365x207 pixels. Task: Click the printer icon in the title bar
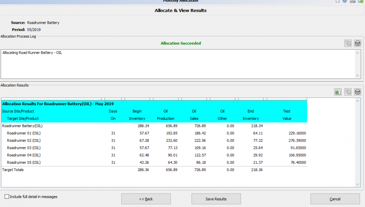pos(353,1)
